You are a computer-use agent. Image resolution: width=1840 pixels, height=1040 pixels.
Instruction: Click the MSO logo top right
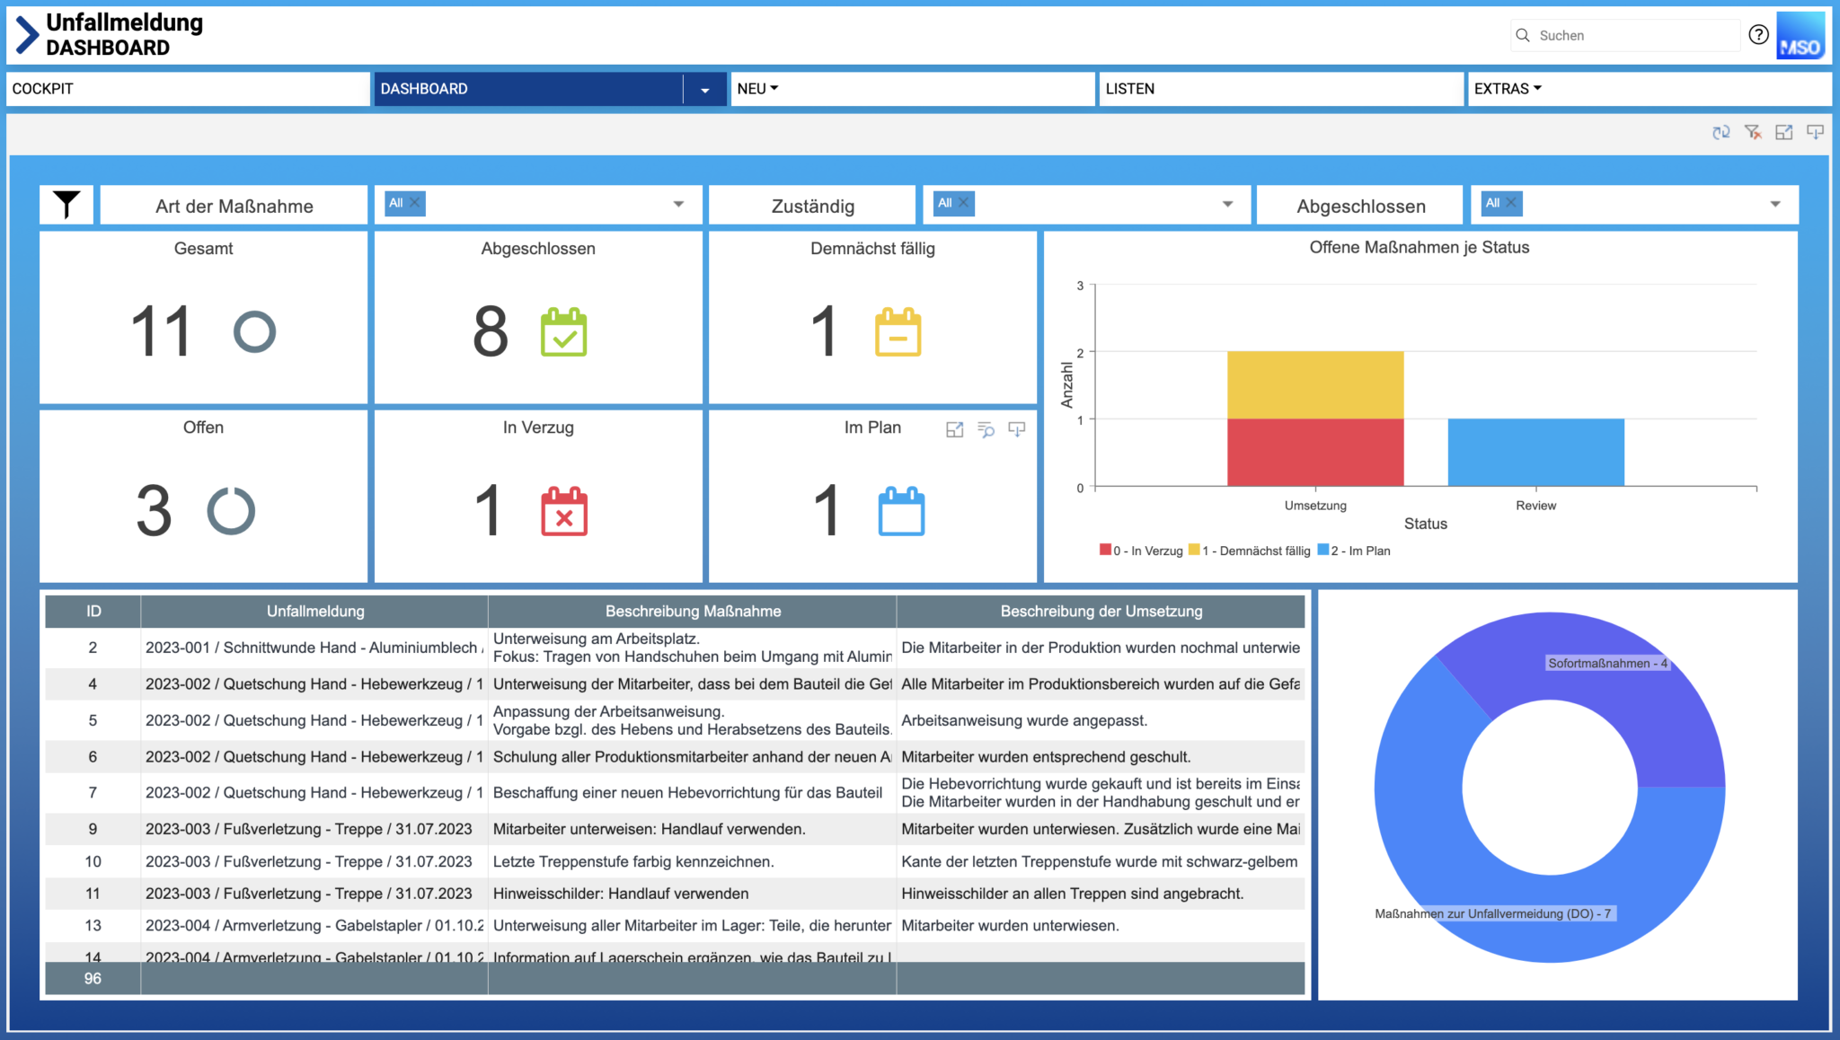pyautogui.click(x=1800, y=35)
